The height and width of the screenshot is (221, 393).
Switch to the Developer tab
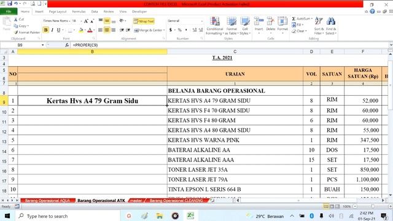139,12
